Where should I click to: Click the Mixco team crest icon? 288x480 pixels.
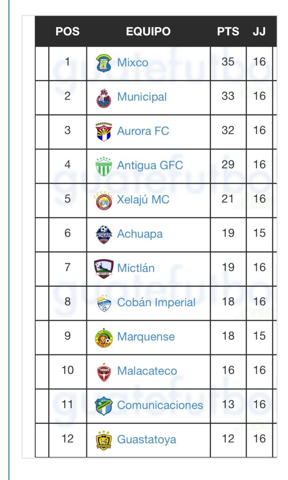point(104,63)
